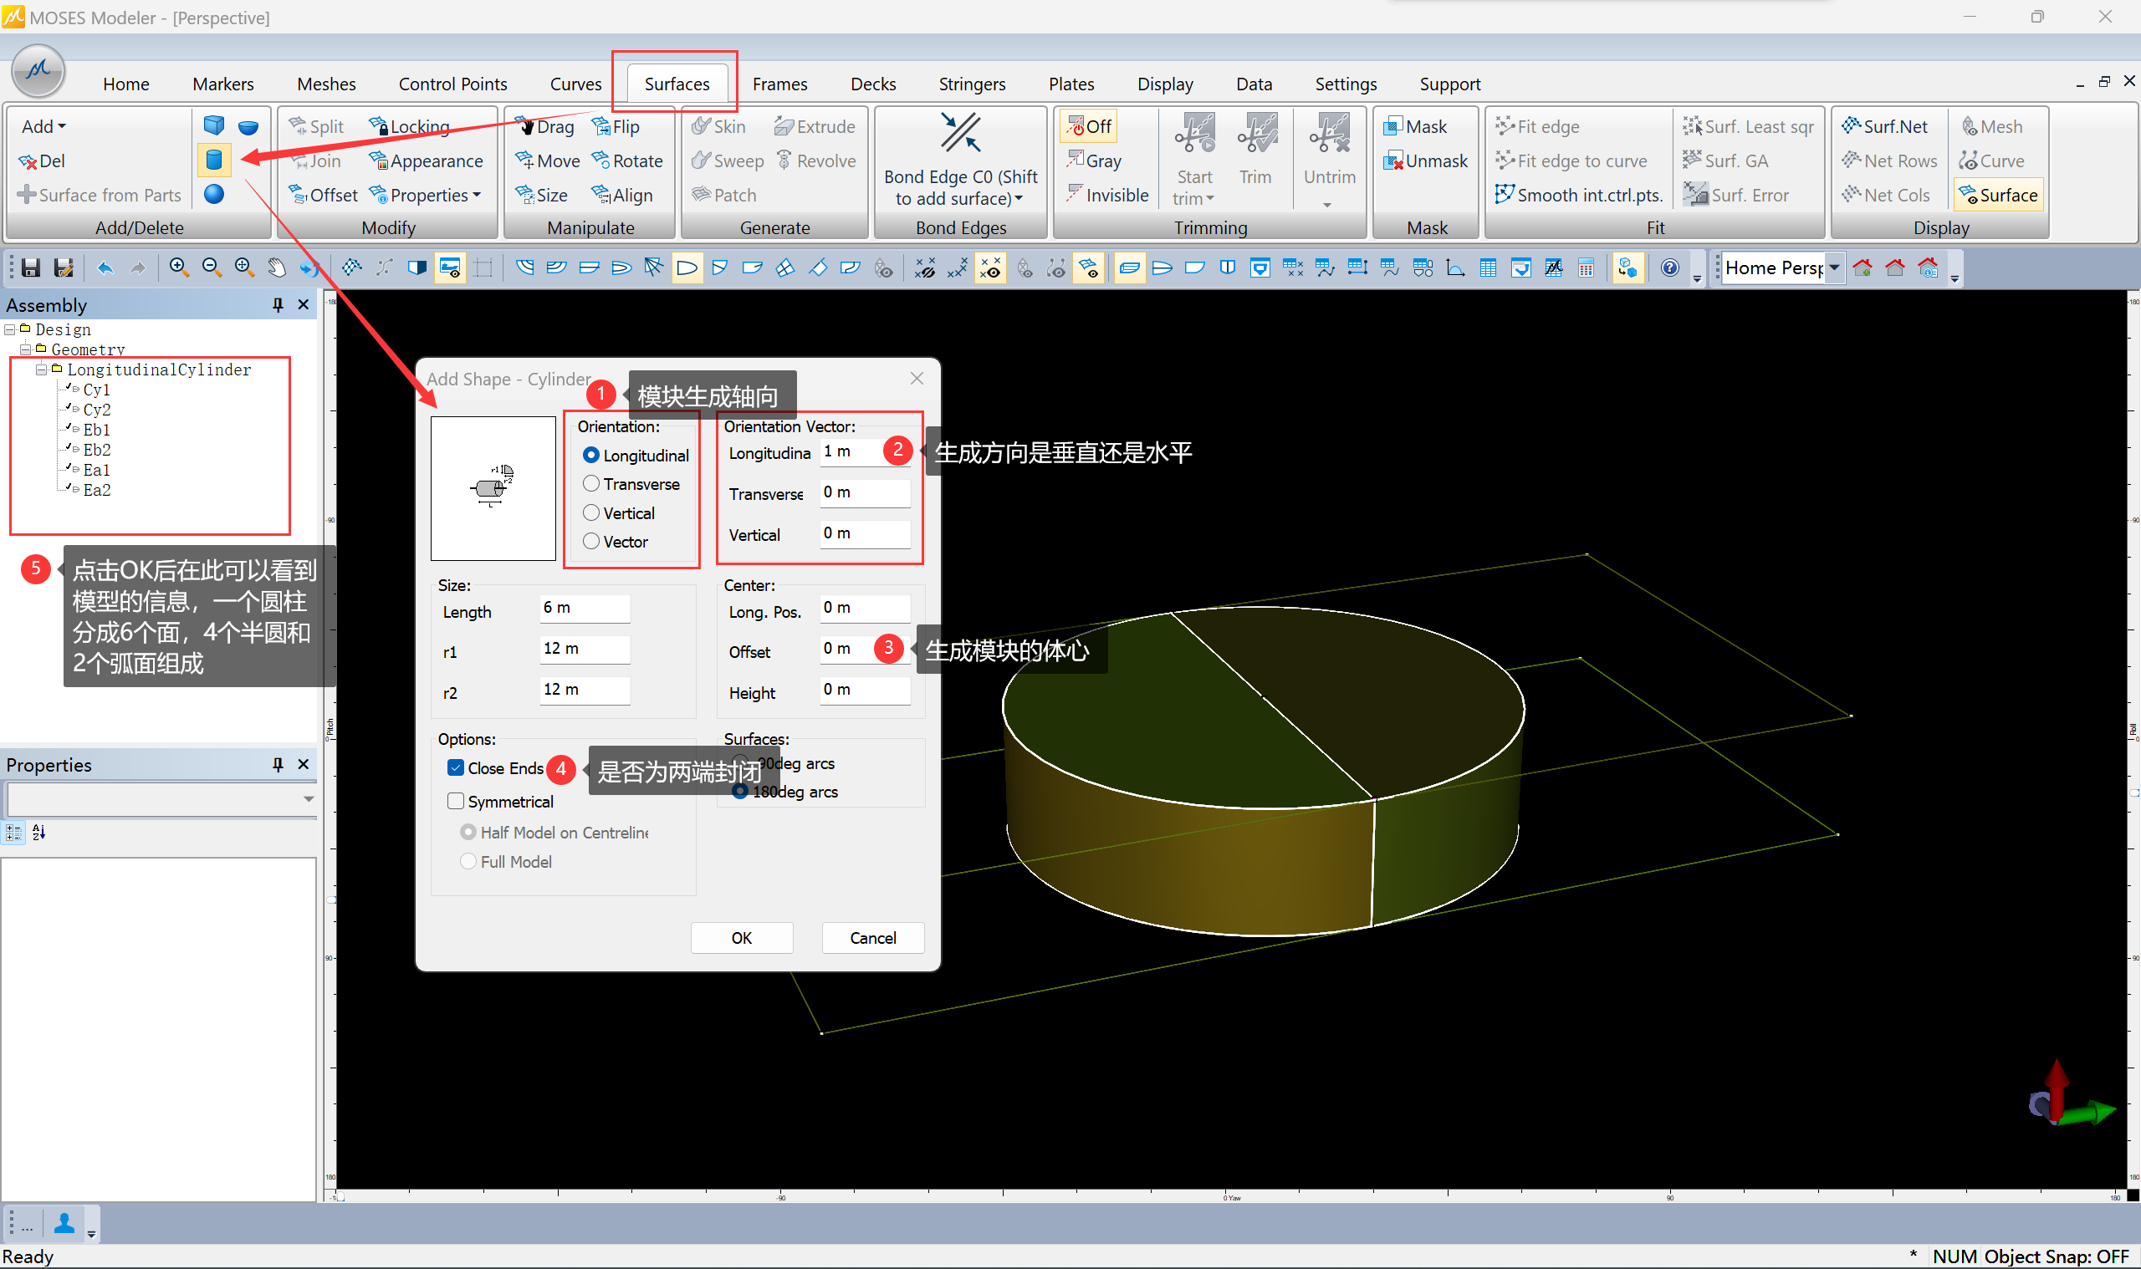Click the OK button in dialog
The width and height of the screenshot is (2141, 1269).
point(741,938)
